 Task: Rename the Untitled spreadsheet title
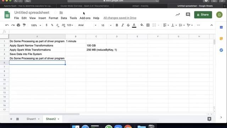coord(32,12)
